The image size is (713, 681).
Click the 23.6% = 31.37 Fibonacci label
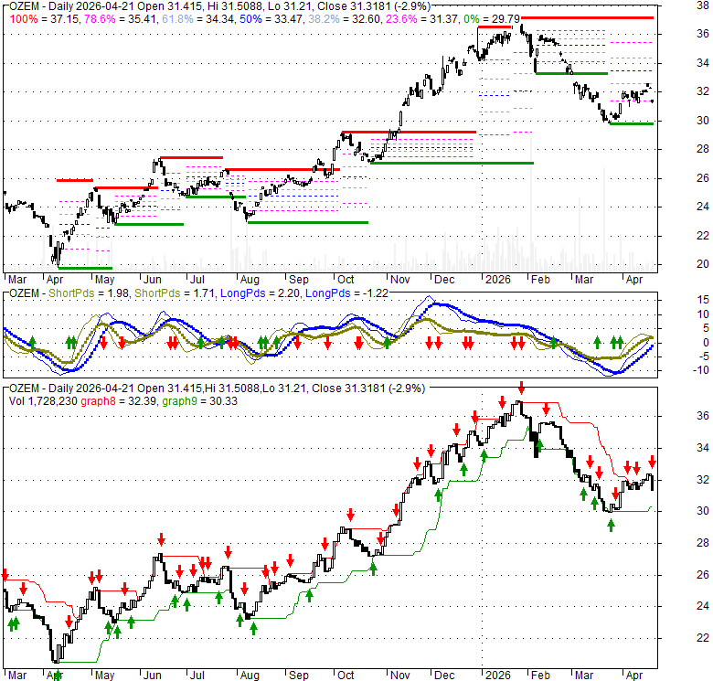click(422, 19)
